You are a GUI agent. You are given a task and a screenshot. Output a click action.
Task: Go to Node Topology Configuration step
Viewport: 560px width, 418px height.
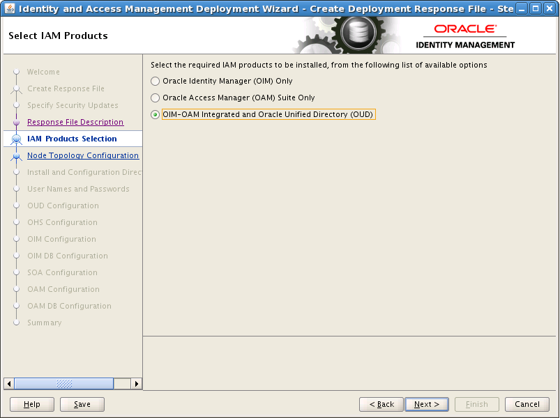(x=83, y=155)
